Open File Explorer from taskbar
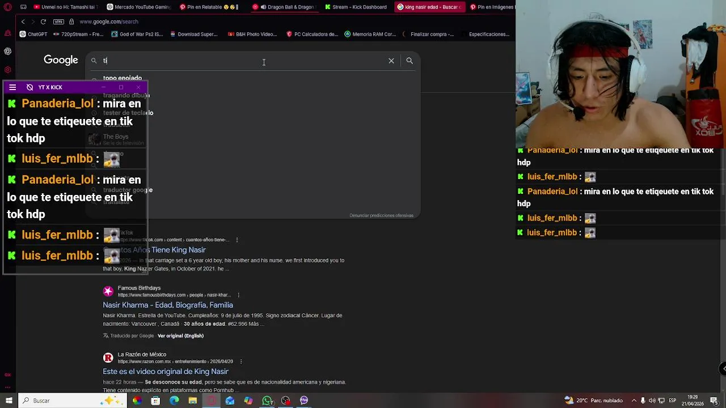The height and width of the screenshot is (408, 726). point(193,401)
